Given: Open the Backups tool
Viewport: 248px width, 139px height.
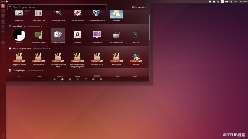Looking at the screenshot, I should [x=136, y=37].
